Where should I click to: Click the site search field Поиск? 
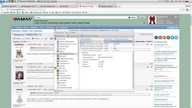(81, 17)
